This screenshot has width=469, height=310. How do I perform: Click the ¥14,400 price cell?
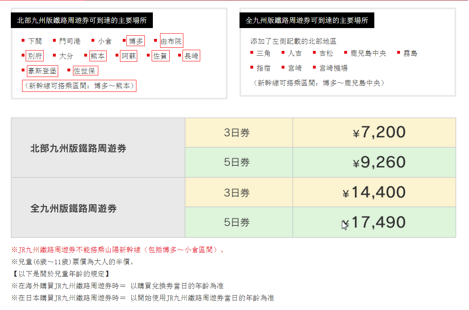tap(374, 192)
